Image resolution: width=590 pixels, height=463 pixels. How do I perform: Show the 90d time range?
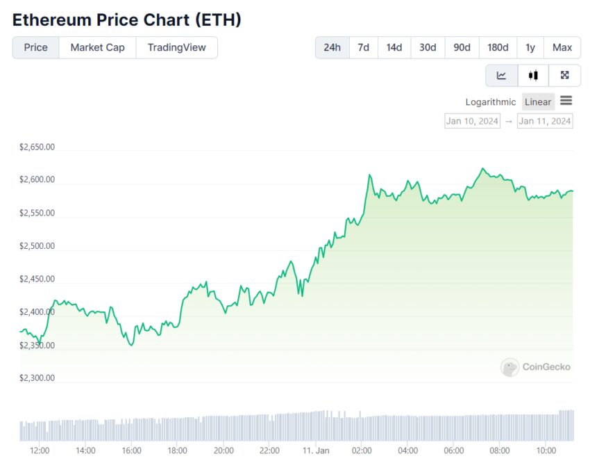click(x=462, y=47)
